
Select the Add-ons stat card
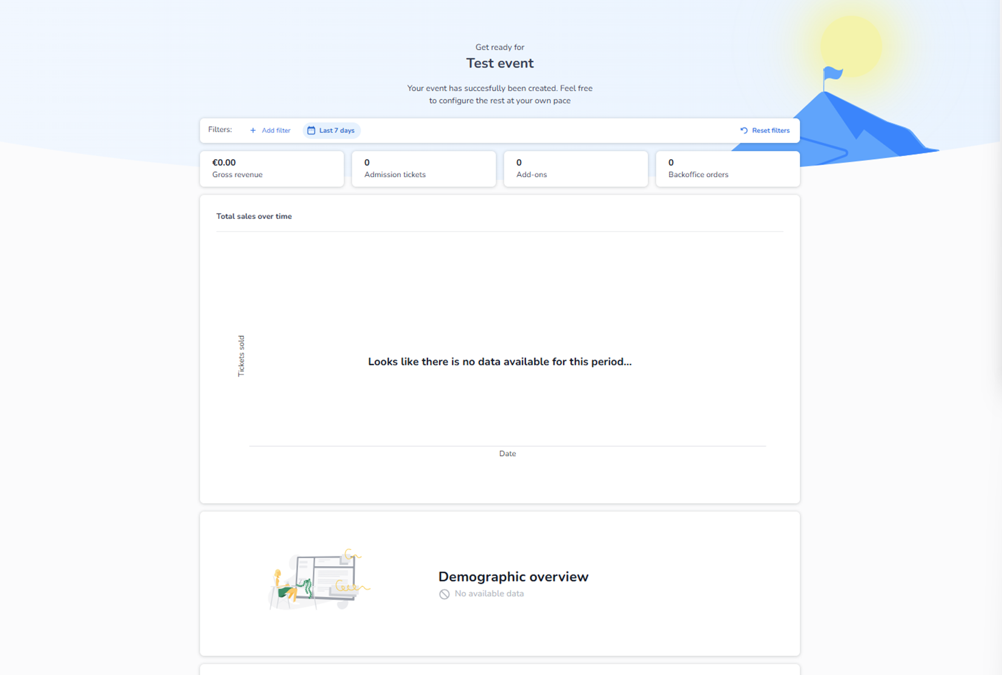click(x=576, y=169)
